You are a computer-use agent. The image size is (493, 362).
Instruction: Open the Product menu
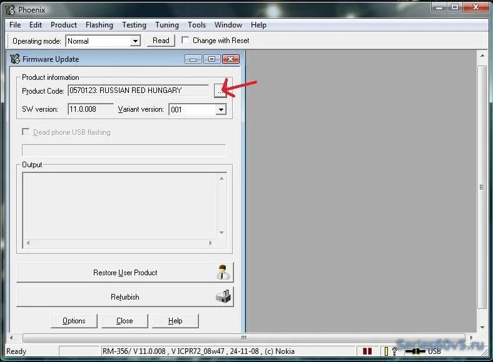click(64, 25)
